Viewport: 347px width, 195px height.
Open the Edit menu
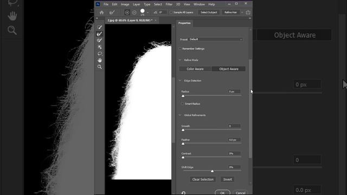point(114,4)
